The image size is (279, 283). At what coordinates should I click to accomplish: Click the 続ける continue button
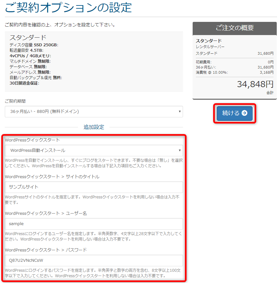[234, 113]
